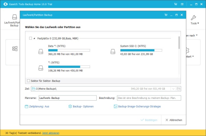Focus the Beschreibung input field

coord(149,98)
